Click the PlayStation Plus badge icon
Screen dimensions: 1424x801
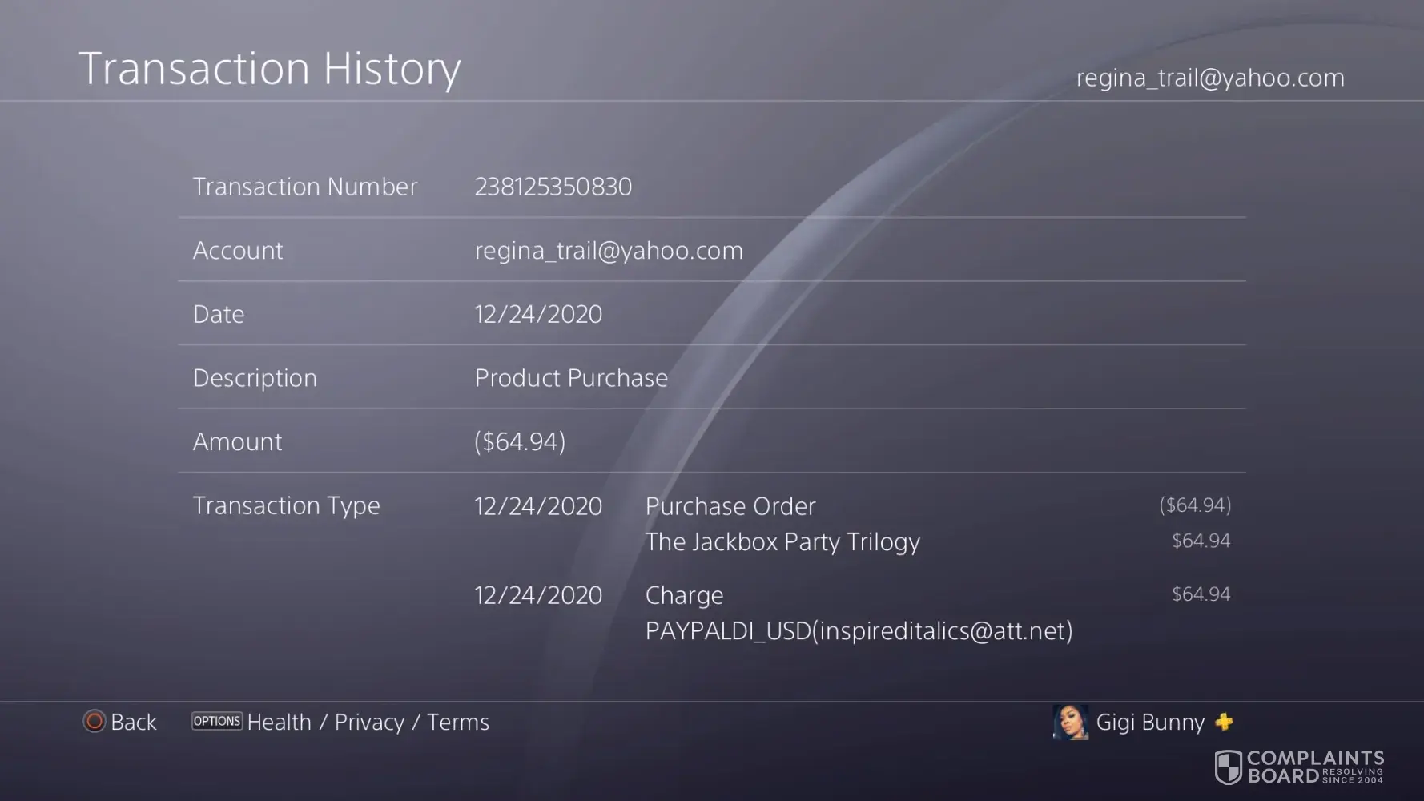point(1224,722)
